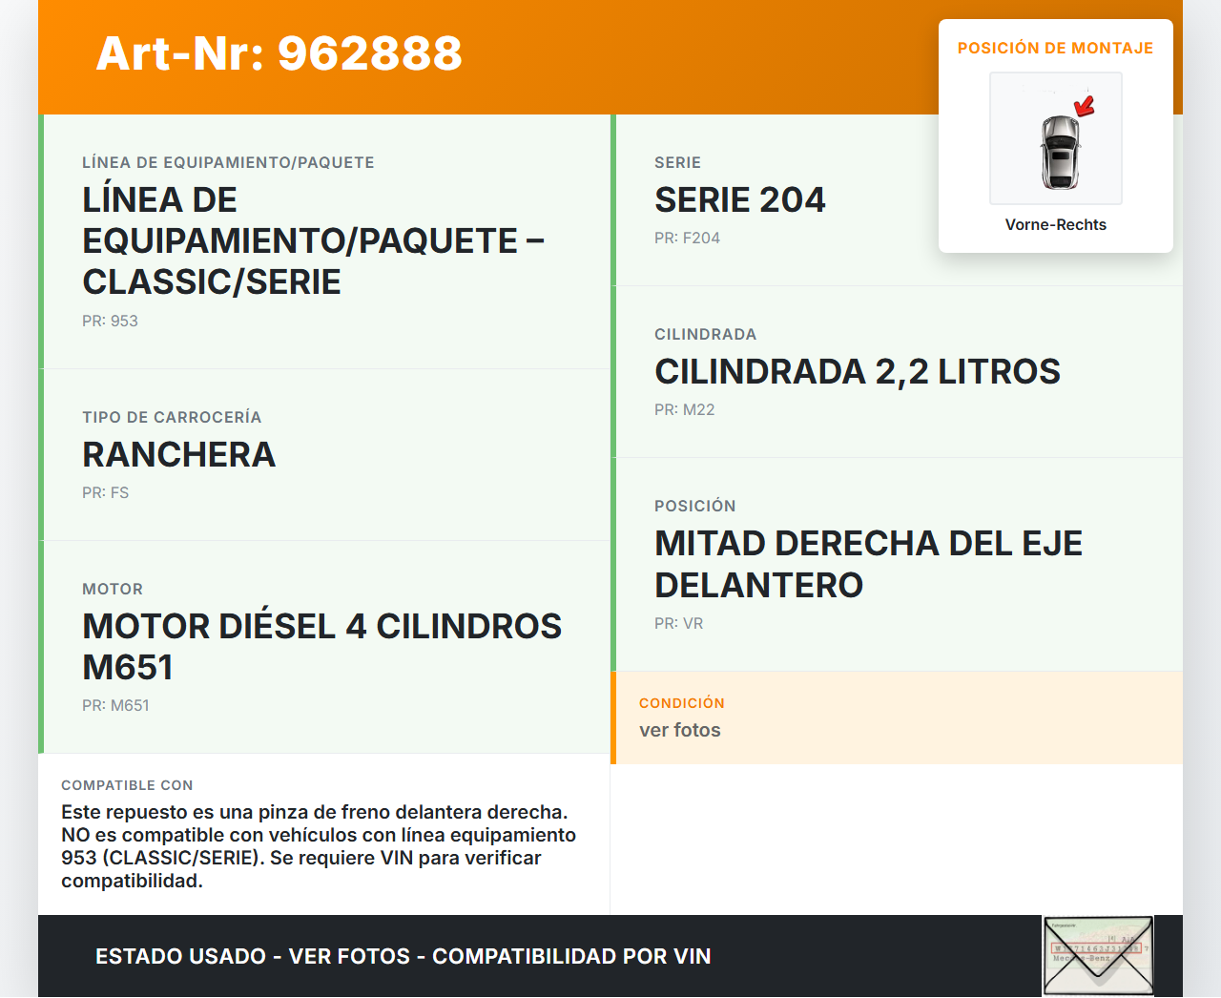
Task: Click the PR: F204 code
Action: tap(687, 238)
